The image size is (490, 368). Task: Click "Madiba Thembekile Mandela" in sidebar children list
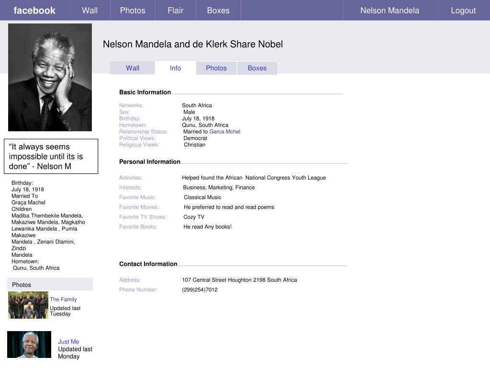click(x=47, y=216)
